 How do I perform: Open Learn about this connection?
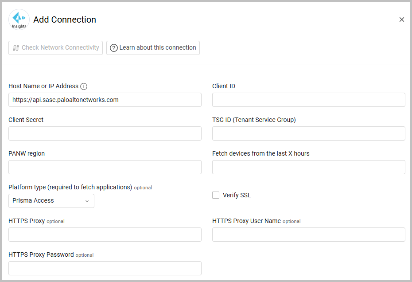point(153,48)
